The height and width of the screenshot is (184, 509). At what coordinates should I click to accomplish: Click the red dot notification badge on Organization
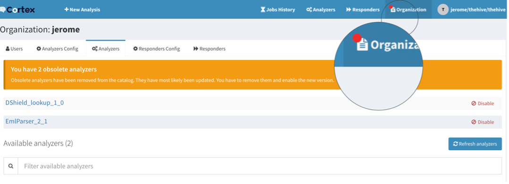[x=391, y=7]
